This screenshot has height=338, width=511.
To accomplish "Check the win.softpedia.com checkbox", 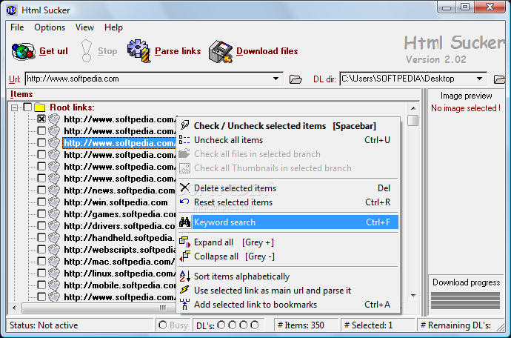I will (41, 202).
